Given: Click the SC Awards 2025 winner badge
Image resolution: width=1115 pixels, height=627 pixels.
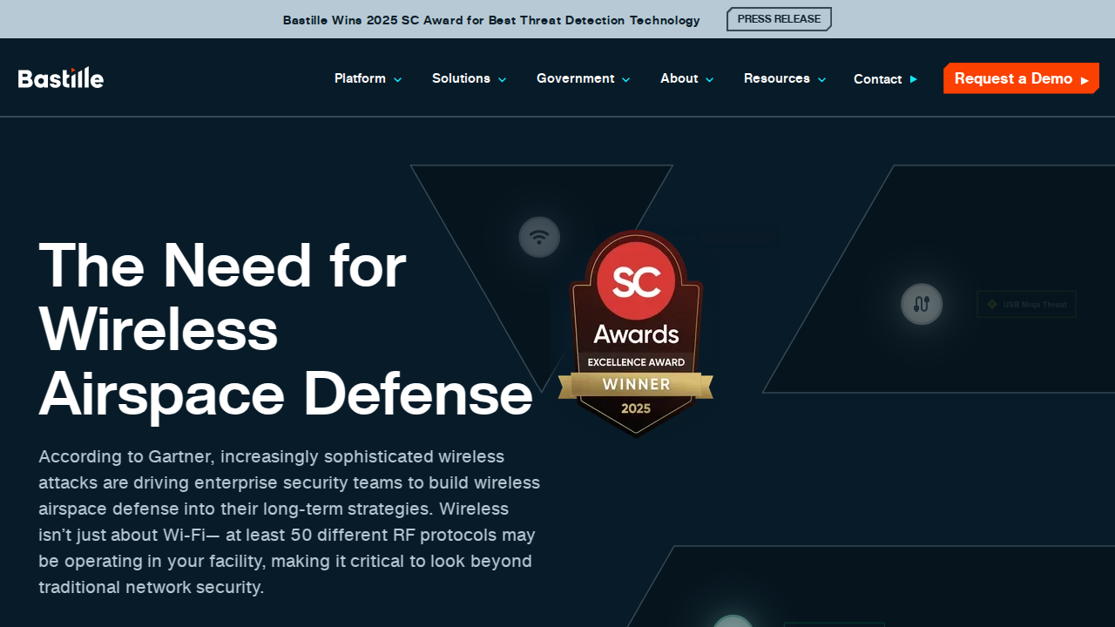Looking at the screenshot, I should tap(636, 333).
